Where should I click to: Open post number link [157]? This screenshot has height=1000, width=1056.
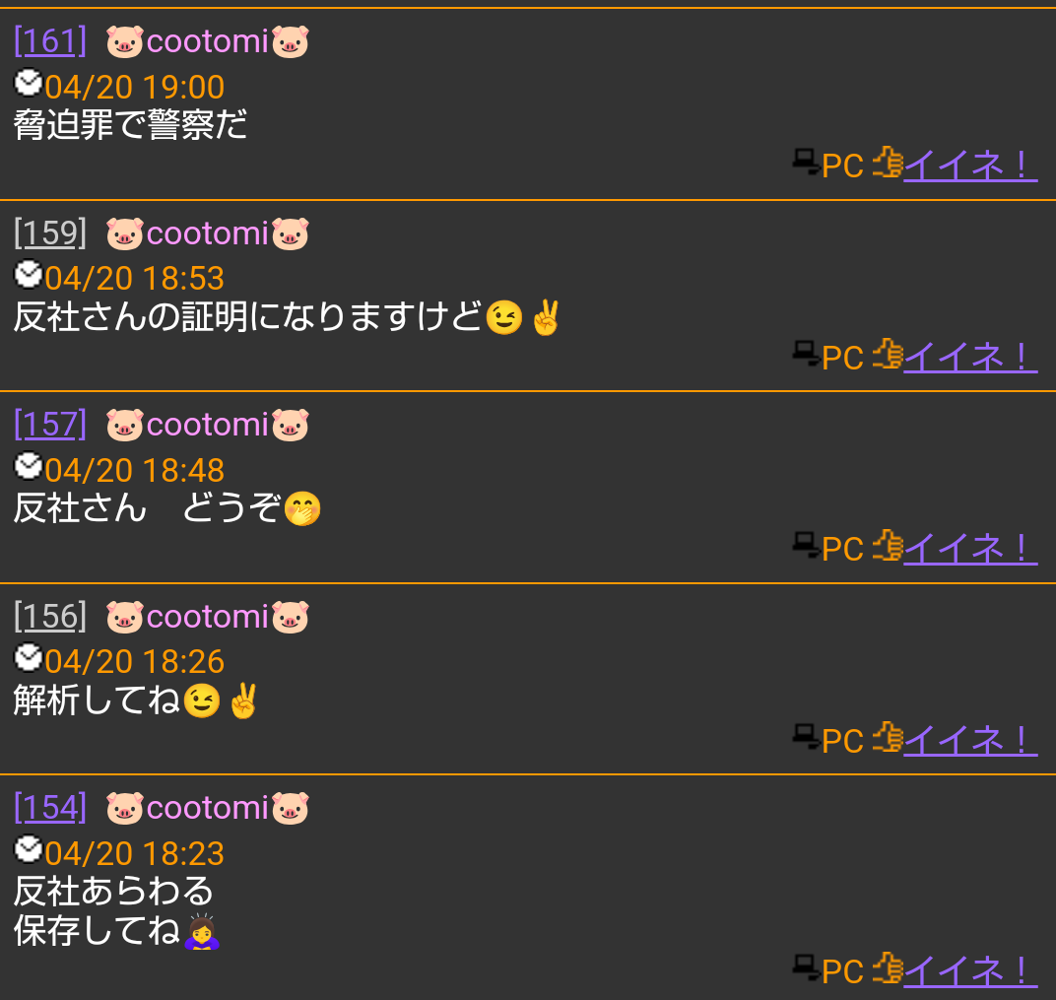[50, 425]
